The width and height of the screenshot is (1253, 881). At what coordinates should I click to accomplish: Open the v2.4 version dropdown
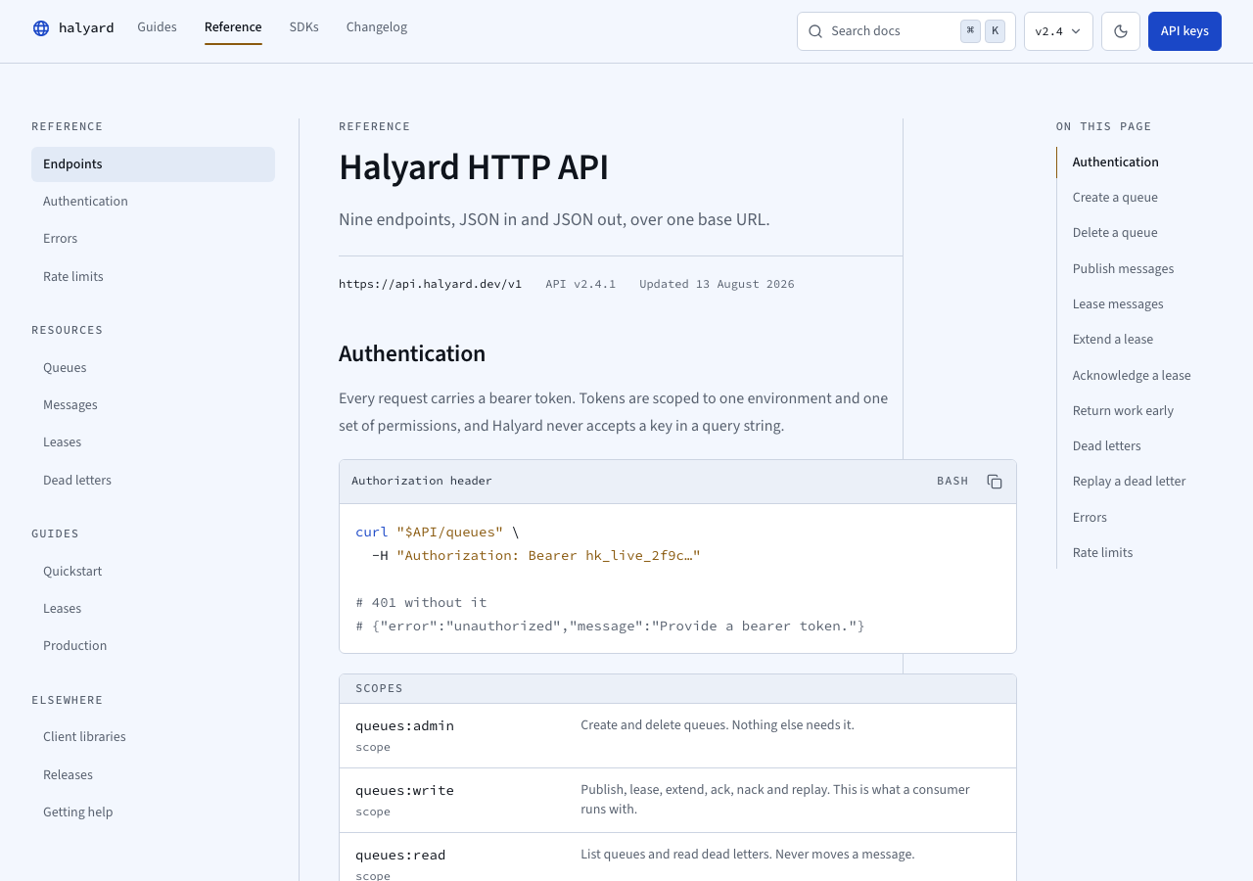1058,31
